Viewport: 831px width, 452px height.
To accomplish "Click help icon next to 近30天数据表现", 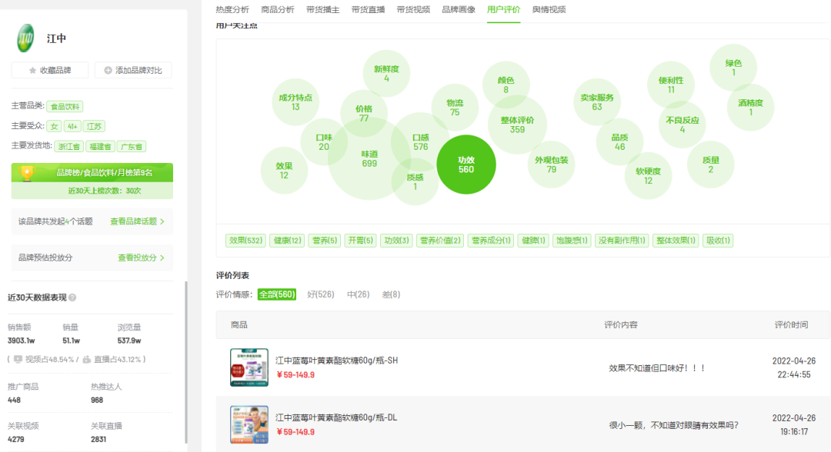I will point(72,297).
